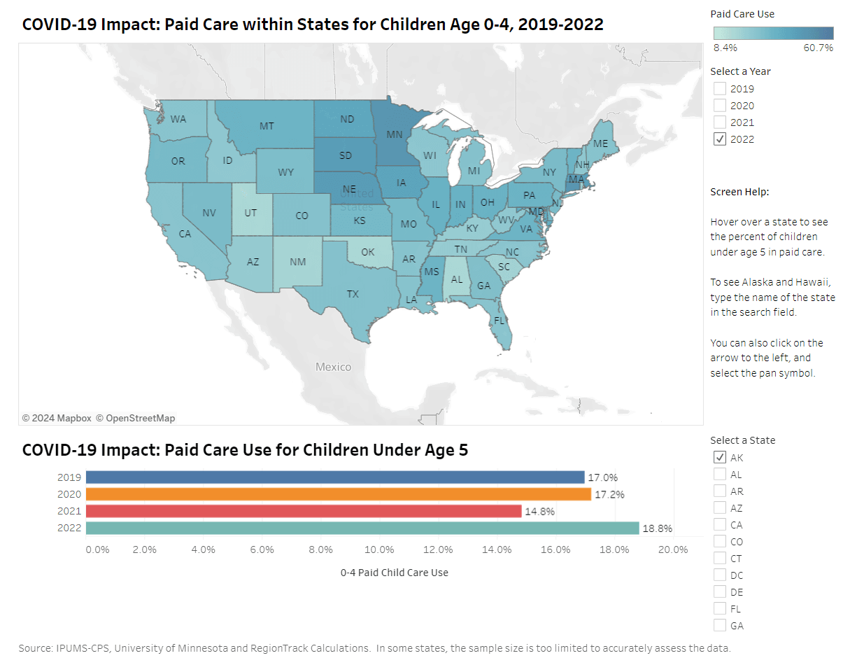
Task: Enable the GA state checkbox
Action: 720,625
